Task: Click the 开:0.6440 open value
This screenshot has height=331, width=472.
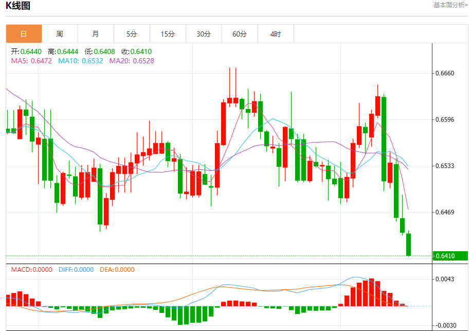Action: 26,51
